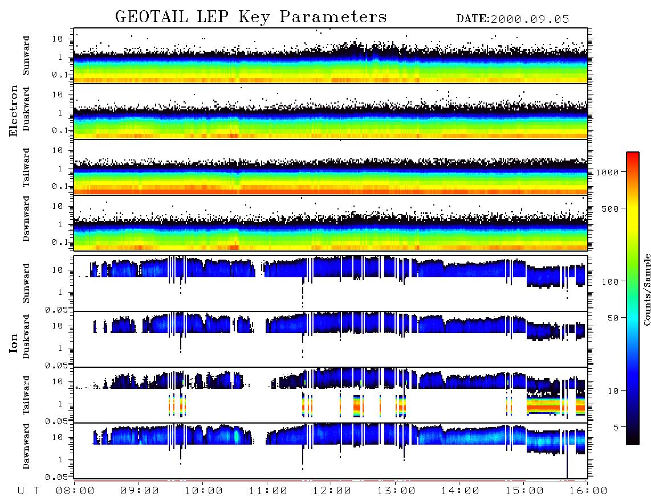Image resolution: width=651 pixels, height=501 pixels.
Task: Click the 'Electron' group label
Action: (x=13, y=110)
